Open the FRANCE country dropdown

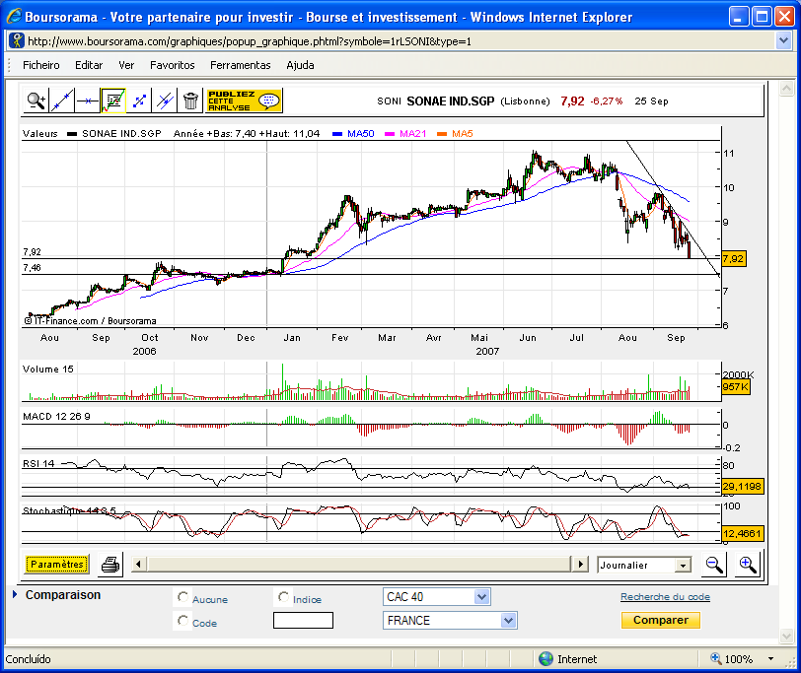coord(508,621)
